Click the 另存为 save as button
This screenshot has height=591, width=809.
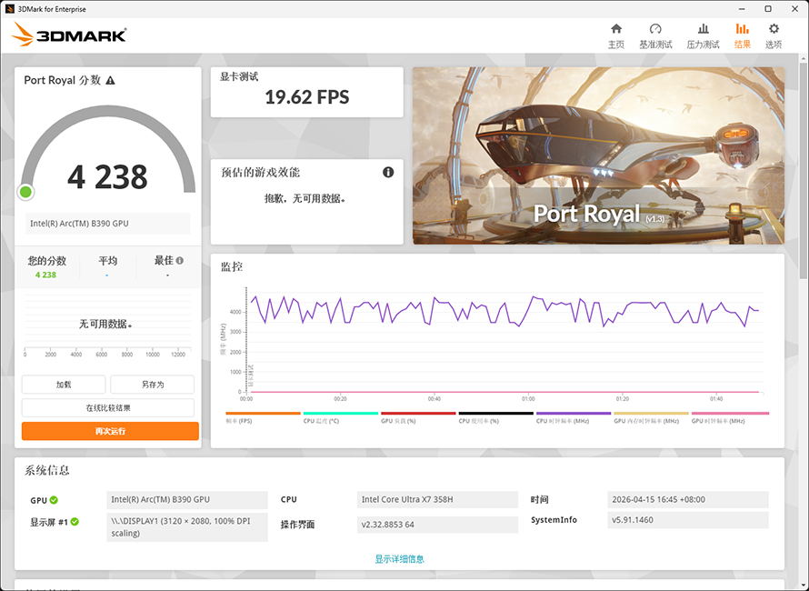152,385
